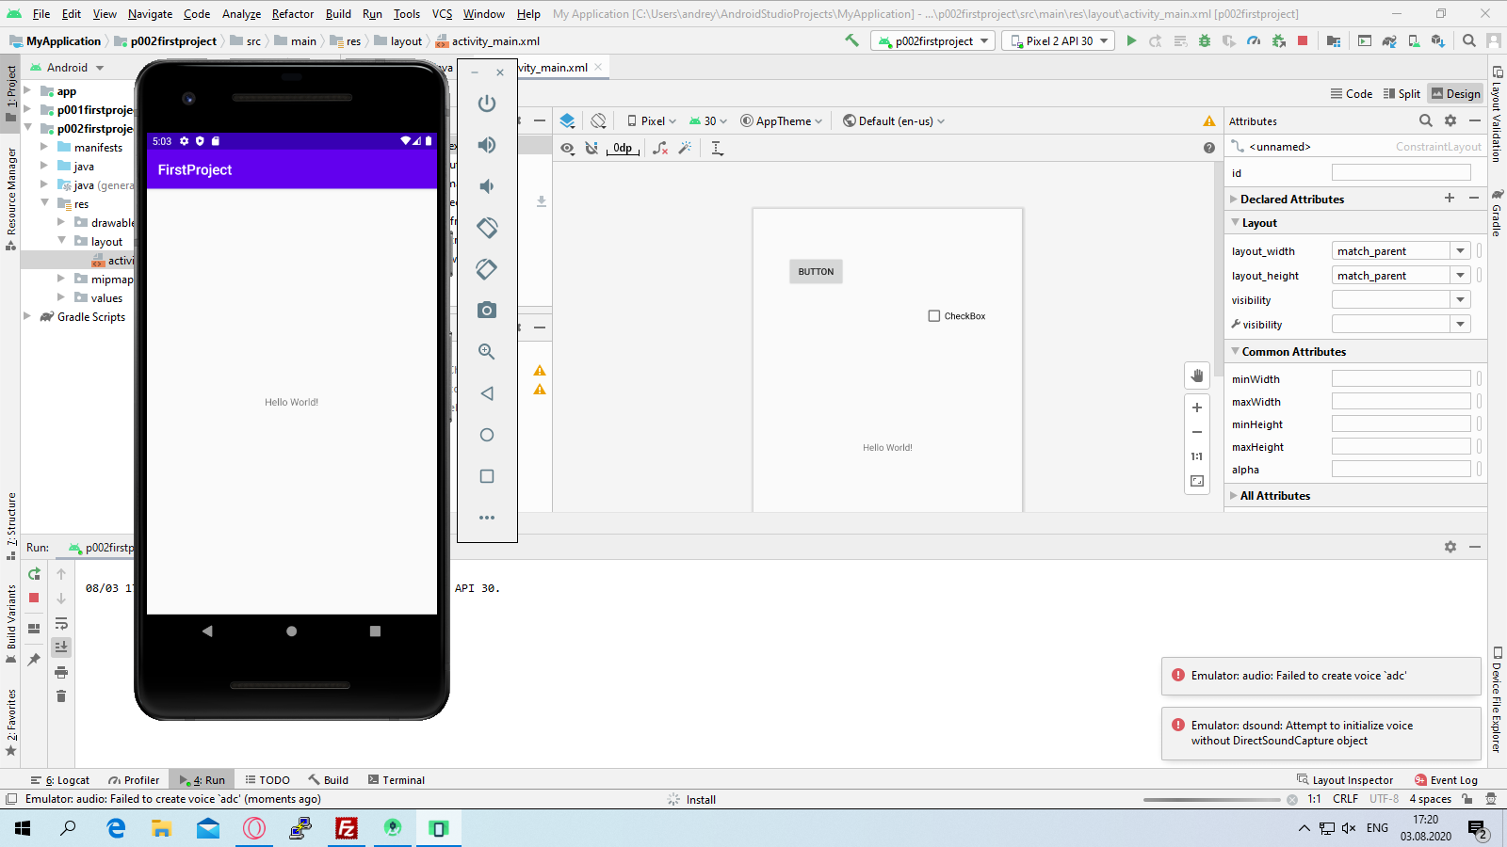Expand All Attributes section

point(1234,495)
